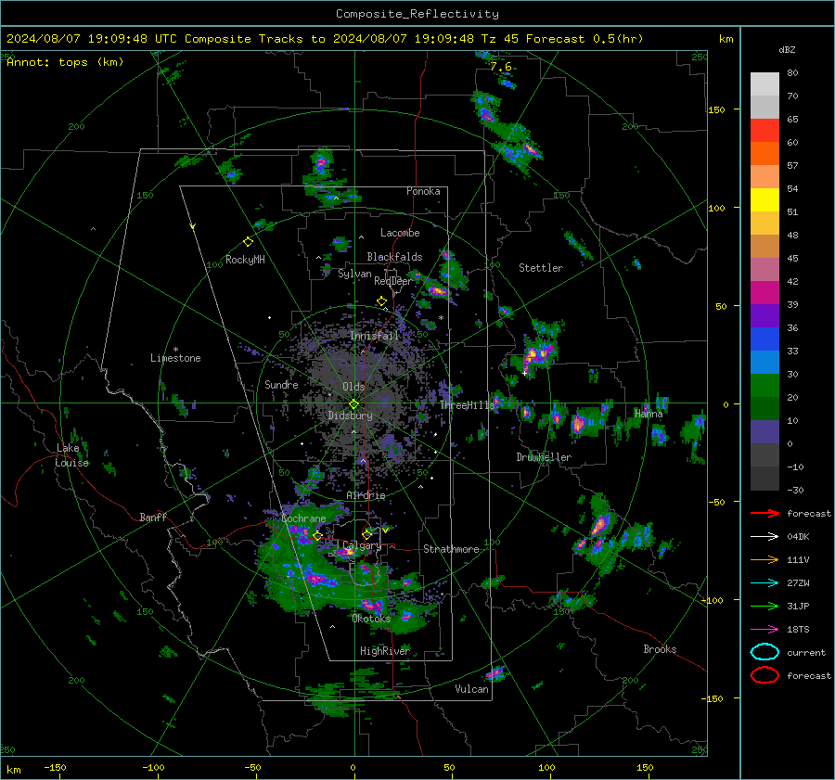Click the light blue swatch above 30 dBZ
This screenshot has width=835, height=780.
pyautogui.click(x=764, y=362)
